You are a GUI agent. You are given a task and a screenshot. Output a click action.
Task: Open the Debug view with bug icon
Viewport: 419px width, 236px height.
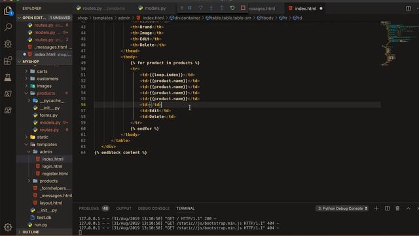click(x=8, y=44)
